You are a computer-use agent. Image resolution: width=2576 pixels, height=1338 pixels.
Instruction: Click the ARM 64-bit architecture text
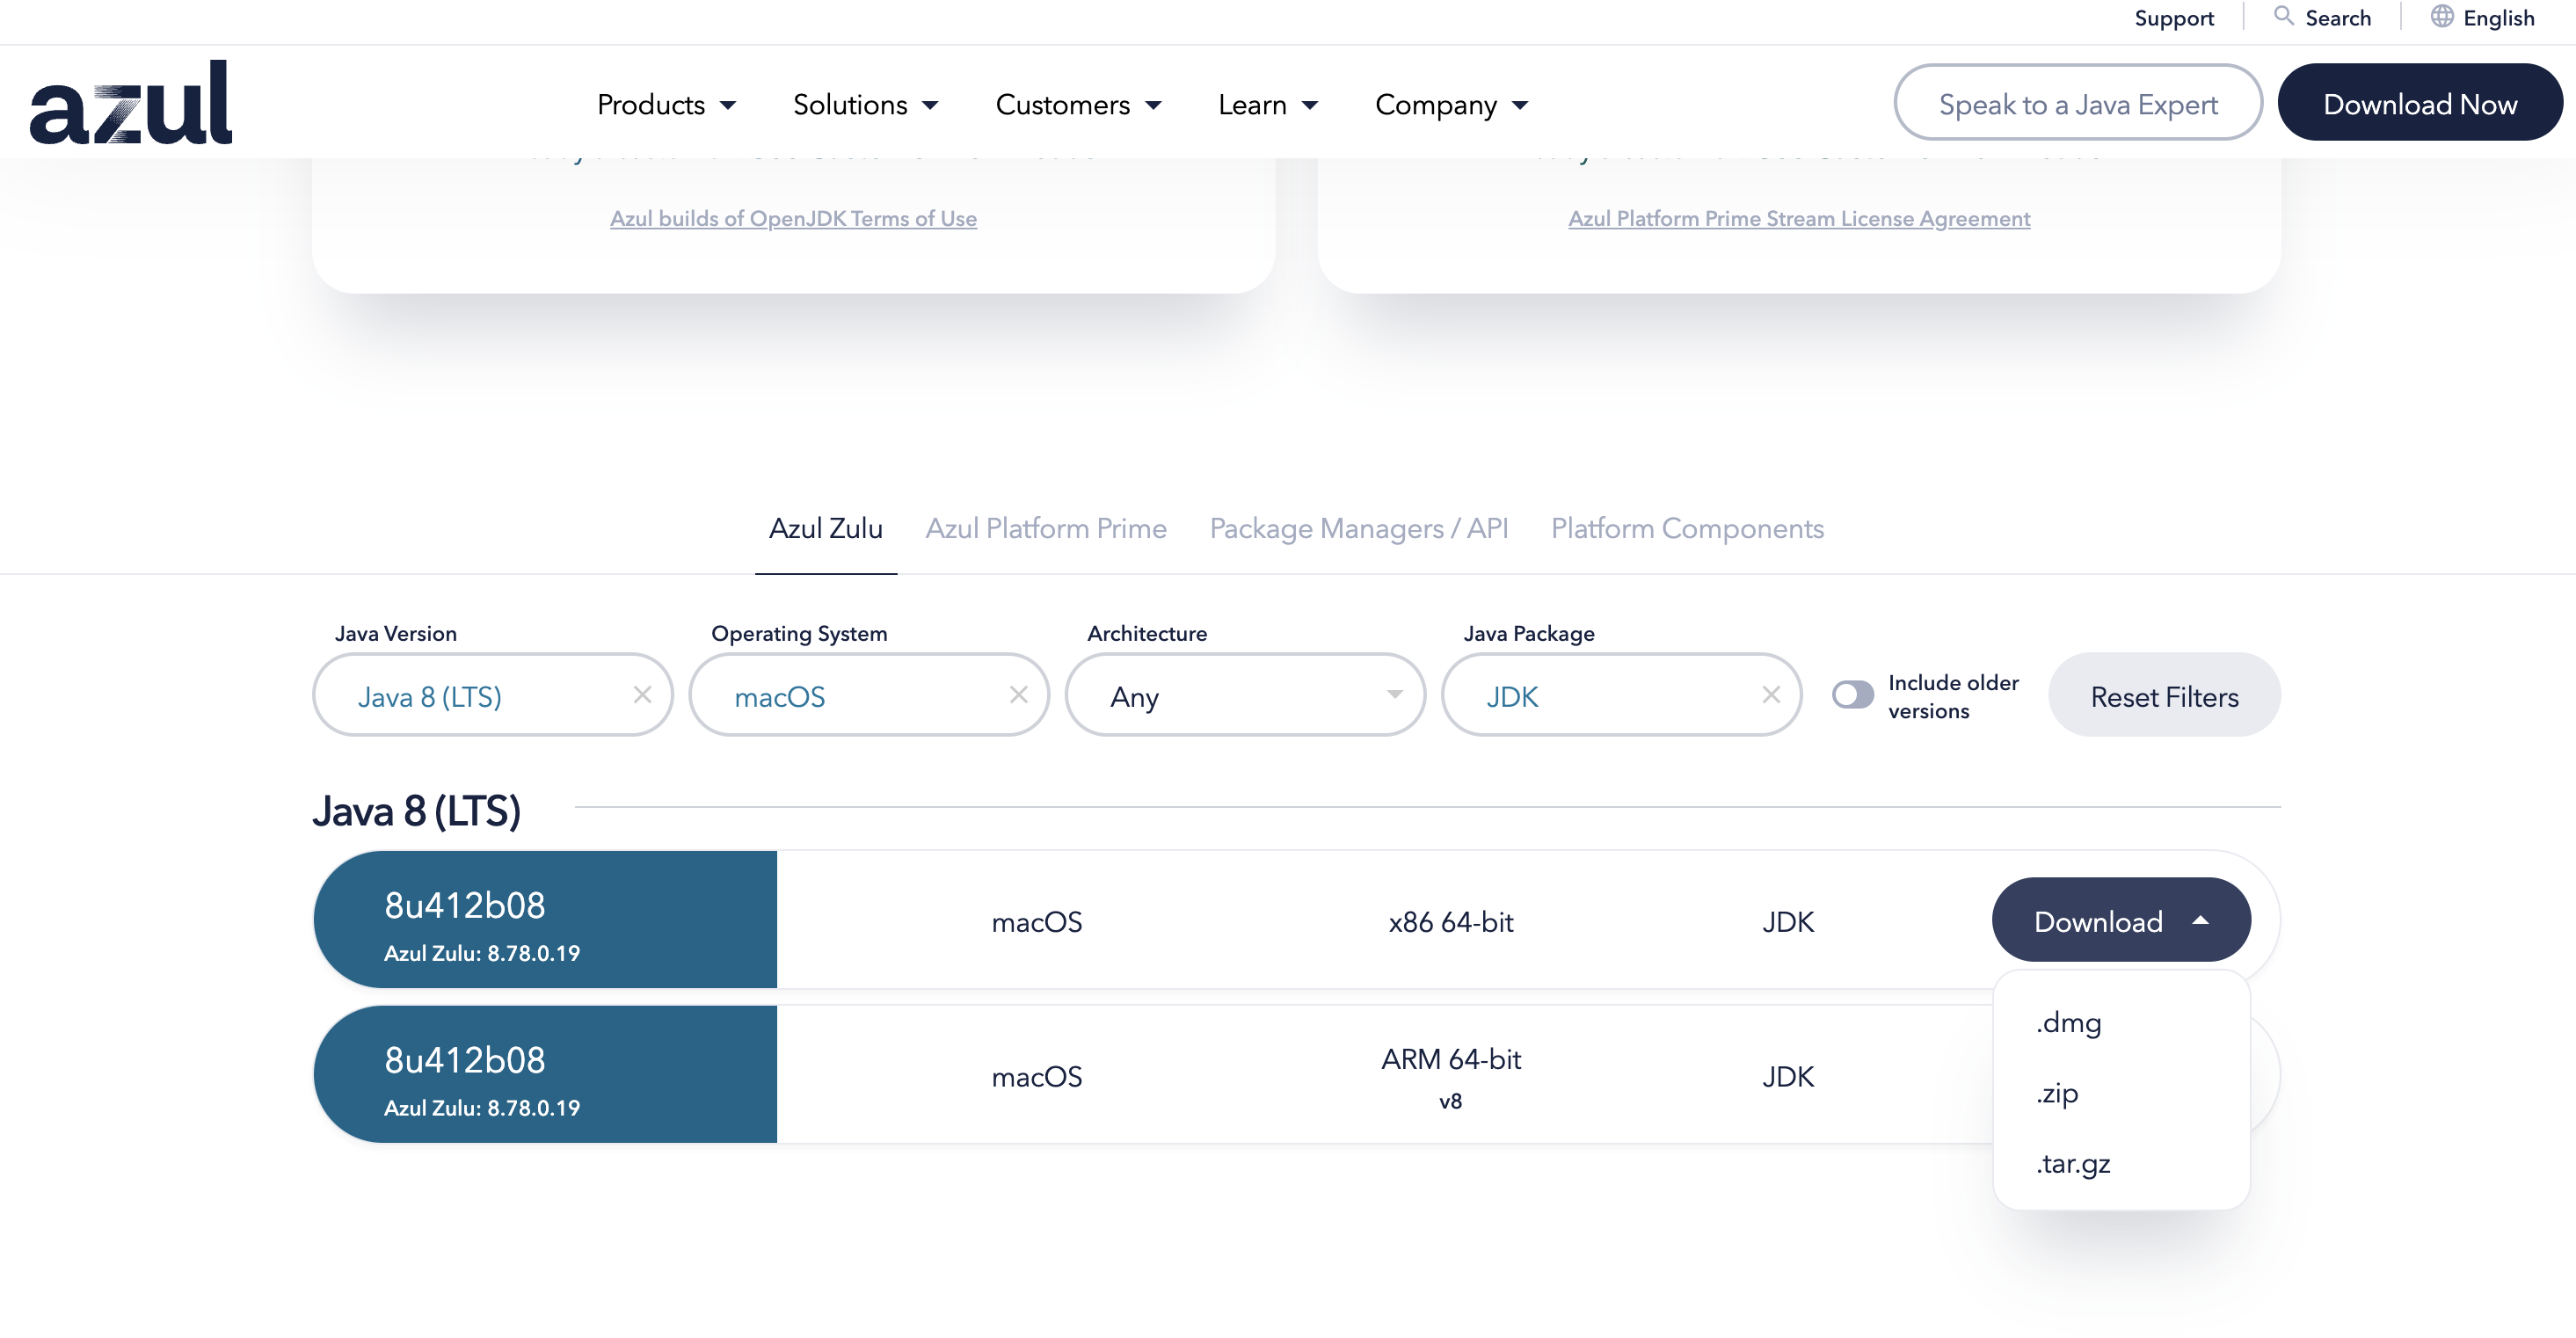click(x=1450, y=1059)
